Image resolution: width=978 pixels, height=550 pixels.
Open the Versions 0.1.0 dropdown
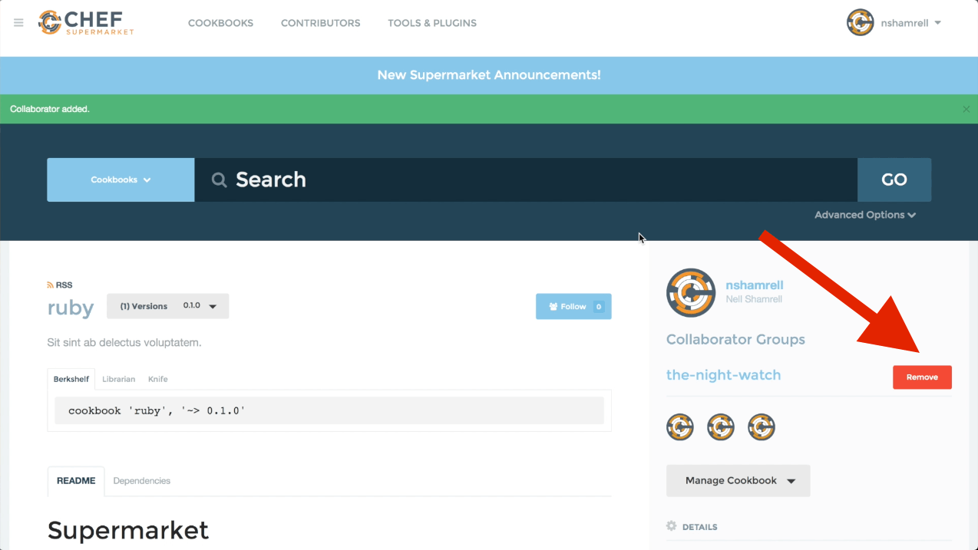[167, 306]
